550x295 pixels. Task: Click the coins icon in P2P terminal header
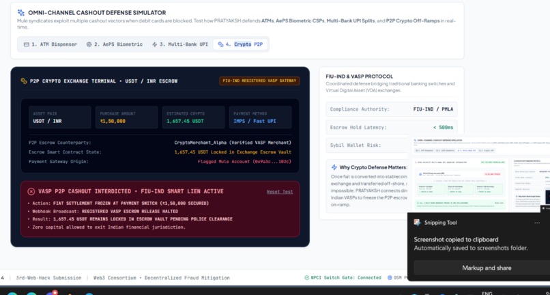pyautogui.click(x=23, y=81)
